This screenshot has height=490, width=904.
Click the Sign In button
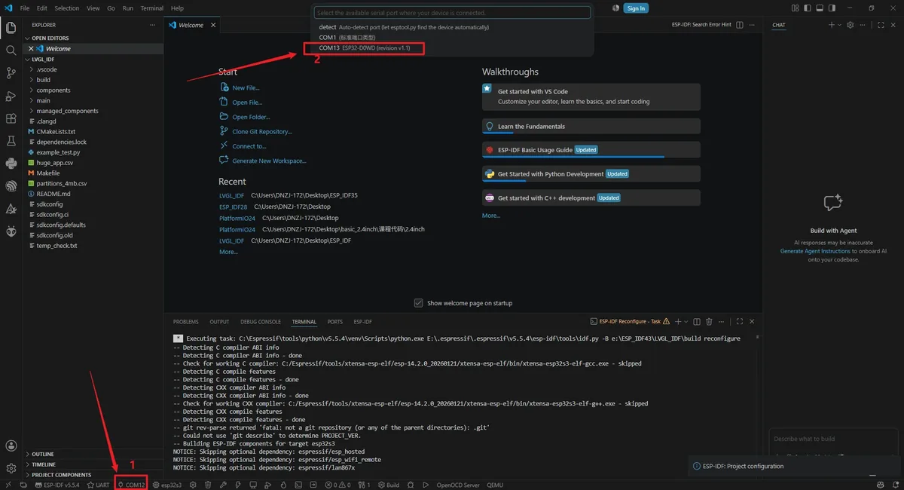(x=636, y=8)
